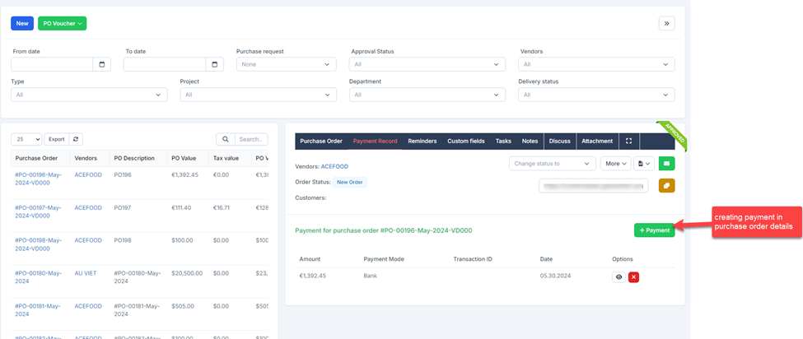Image resolution: width=803 pixels, height=339 pixels.
Task: Open the Attachment tab
Action: 597,142
